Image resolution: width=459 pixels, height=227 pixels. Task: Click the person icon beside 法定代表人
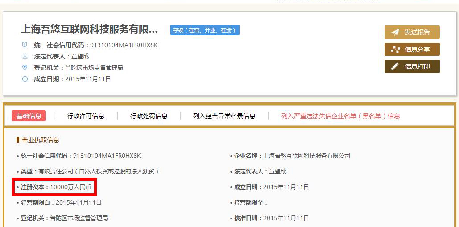tap(25, 56)
